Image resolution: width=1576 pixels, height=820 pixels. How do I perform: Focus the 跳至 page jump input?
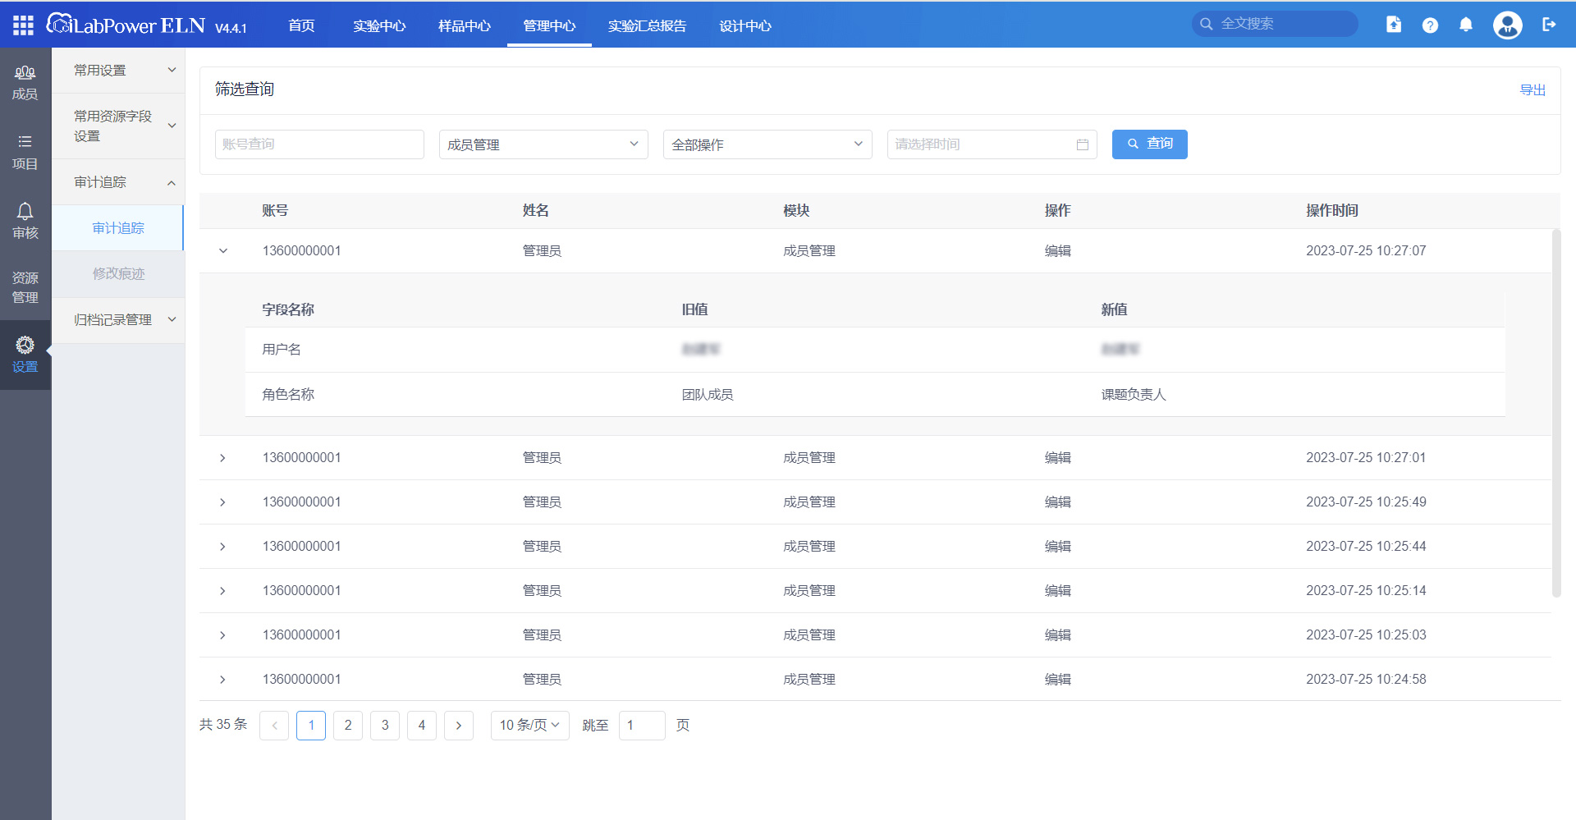coord(642,726)
